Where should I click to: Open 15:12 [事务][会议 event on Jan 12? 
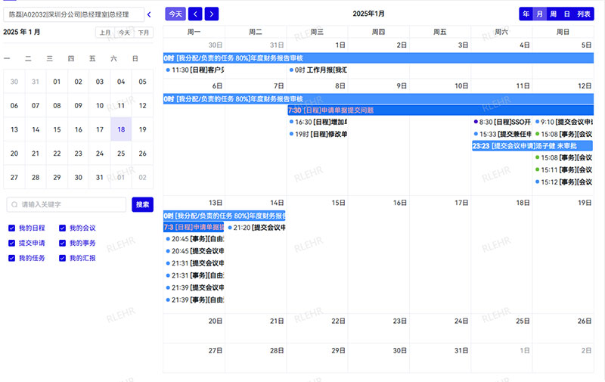coord(563,182)
